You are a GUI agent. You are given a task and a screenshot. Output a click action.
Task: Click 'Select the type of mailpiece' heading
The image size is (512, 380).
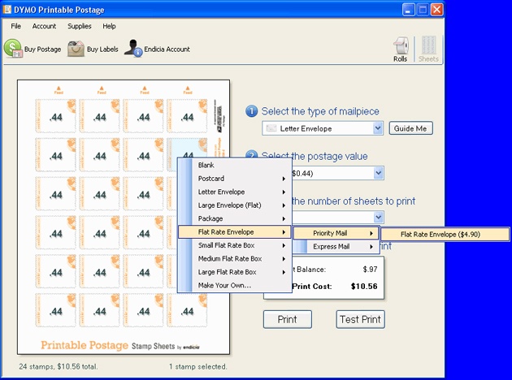coord(320,111)
